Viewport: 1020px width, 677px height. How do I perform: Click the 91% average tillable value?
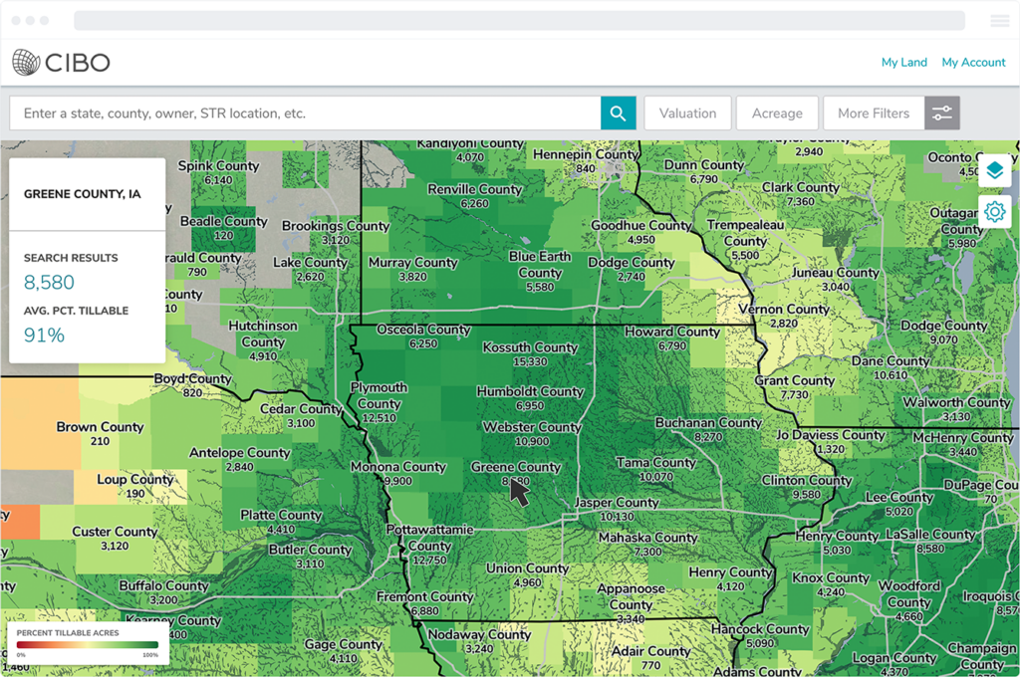(x=44, y=335)
